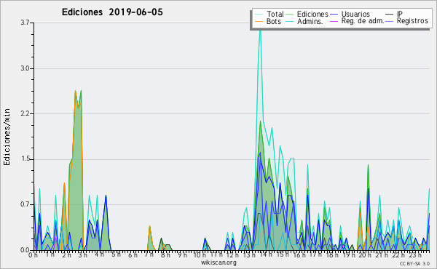Image resolution: width=437 pixels, height=269 pixels.
Task: Click the 'CC BY-SA 3.0' license text
Action: [414, 263]
